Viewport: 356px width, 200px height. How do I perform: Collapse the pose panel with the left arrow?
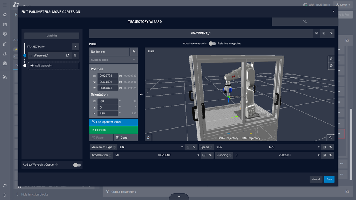click(141, 94)
